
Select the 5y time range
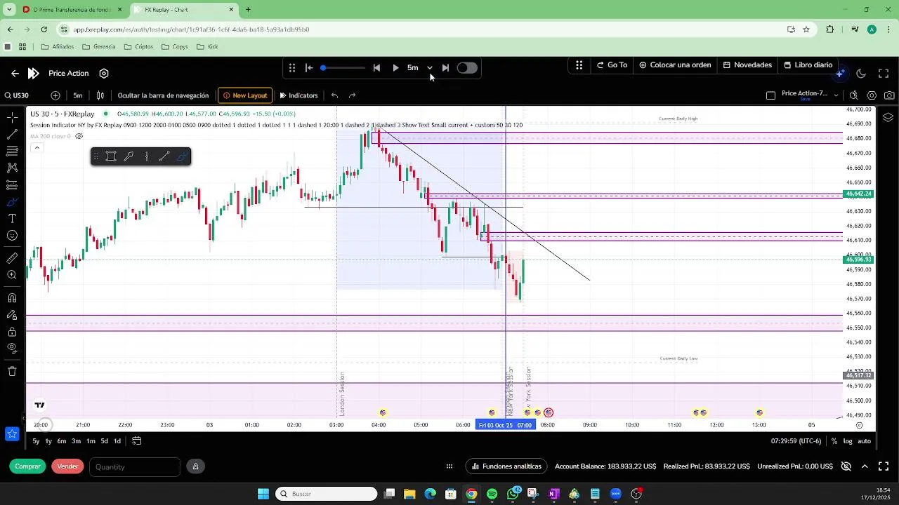36,441
